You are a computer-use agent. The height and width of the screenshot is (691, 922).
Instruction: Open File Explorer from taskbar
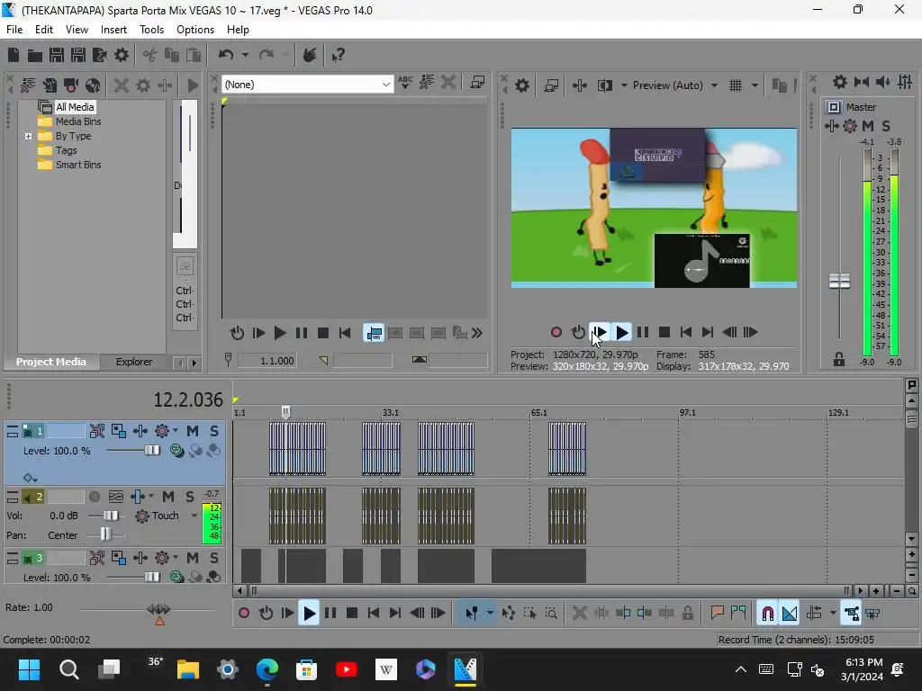(188, 669)
